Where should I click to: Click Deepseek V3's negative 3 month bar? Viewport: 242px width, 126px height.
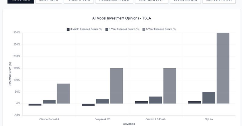click(x=88, y=105)
